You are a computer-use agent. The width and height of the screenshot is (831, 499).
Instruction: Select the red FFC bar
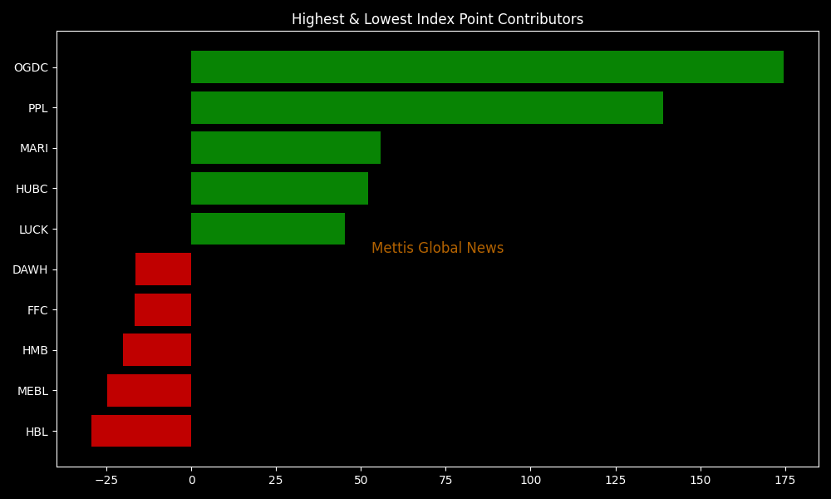[x=163, y=309]
